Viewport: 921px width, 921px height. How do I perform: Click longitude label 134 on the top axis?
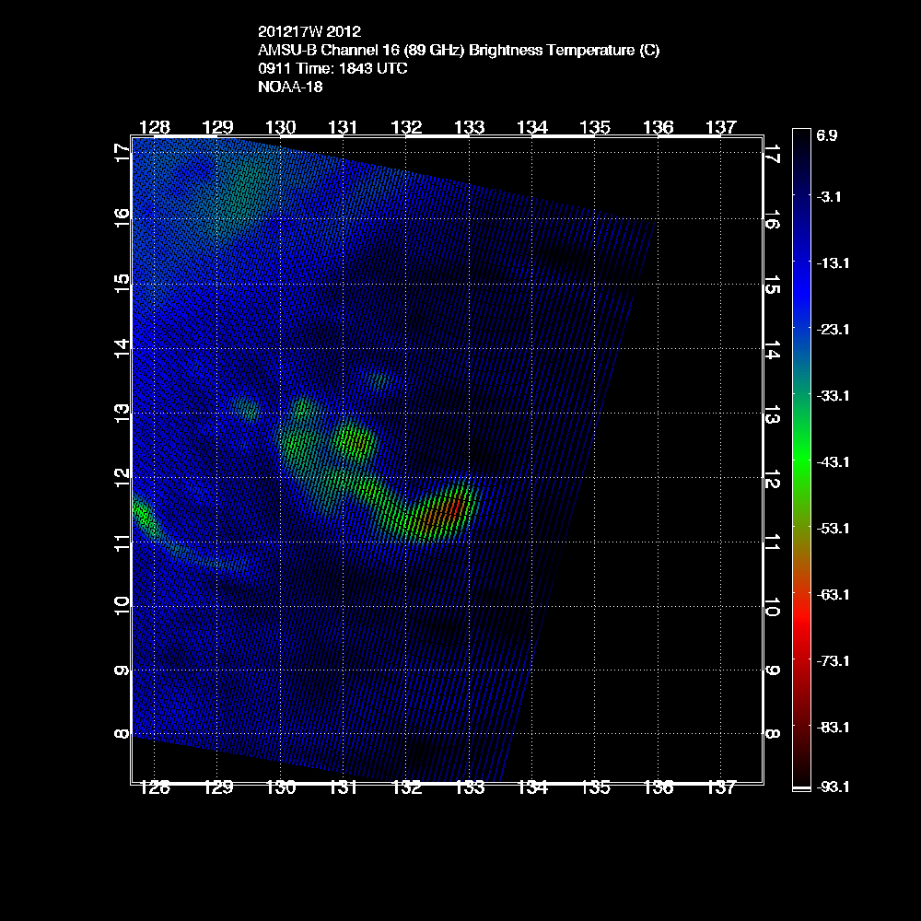(x=532, y=127)
